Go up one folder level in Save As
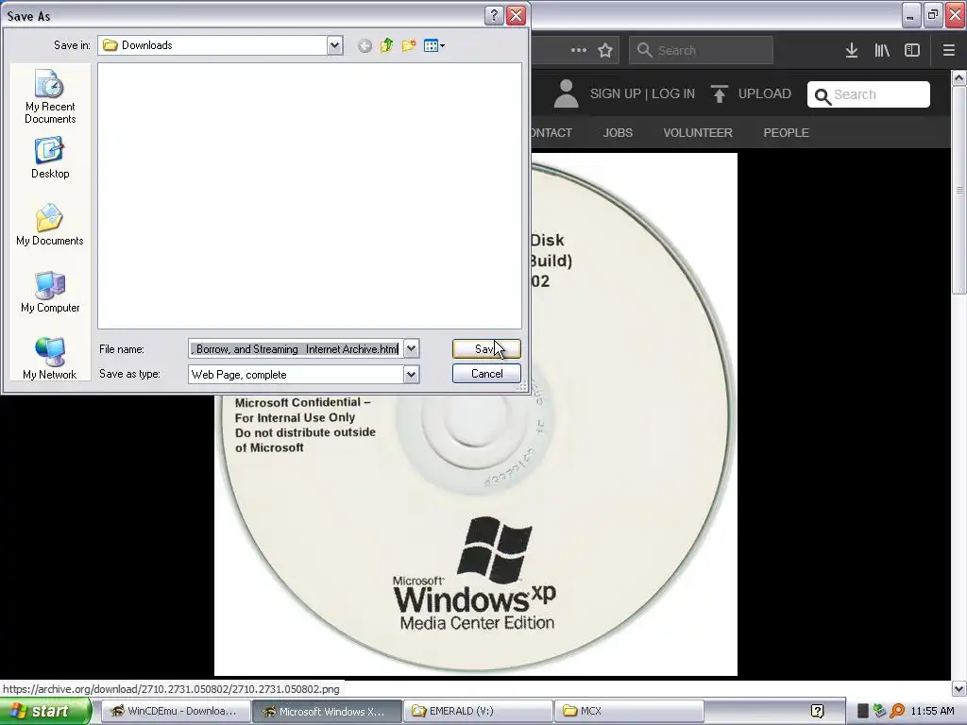The width and height of the screenshot is (967, 725). [386, 45]
